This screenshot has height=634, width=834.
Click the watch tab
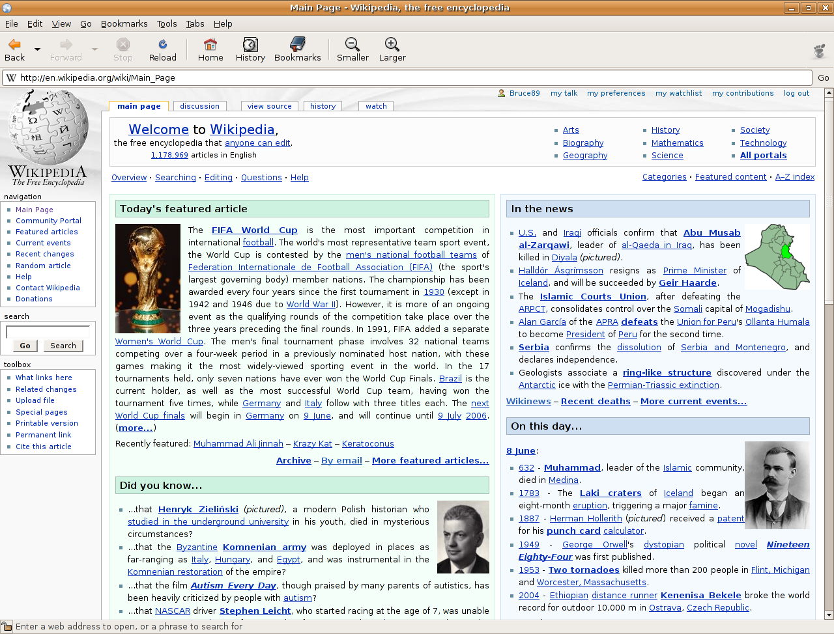coord(376,106)
